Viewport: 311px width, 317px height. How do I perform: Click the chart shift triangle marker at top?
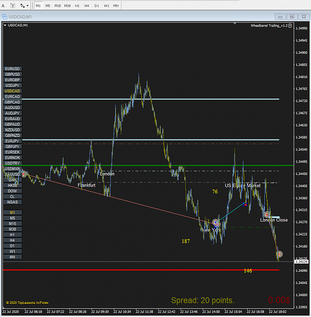[235, 23]
